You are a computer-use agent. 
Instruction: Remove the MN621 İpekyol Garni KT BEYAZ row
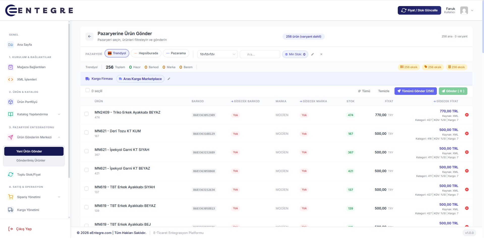[x=467, y=171]
